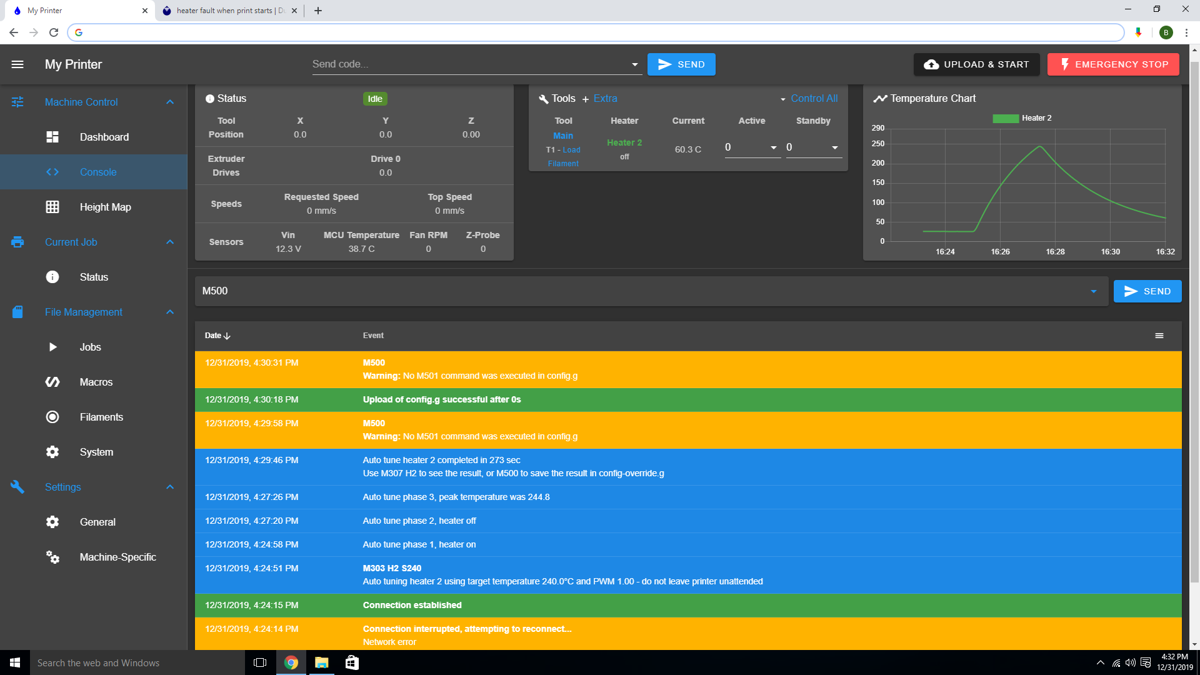Toggle the Heater 2 chart legend swatch
The width and height of the screenshot is (1200, 675).
1006,118
